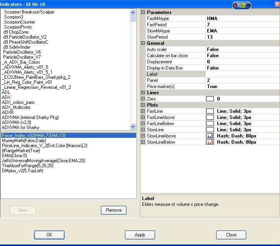Click the Zero line color swatch
The width and height of the screenshot is (280, 246).
[x=210, y=99]
